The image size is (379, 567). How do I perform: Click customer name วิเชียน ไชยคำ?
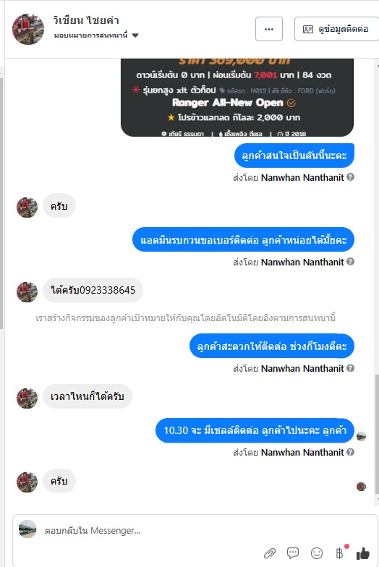pyautogui.click(x=85, y=20)
